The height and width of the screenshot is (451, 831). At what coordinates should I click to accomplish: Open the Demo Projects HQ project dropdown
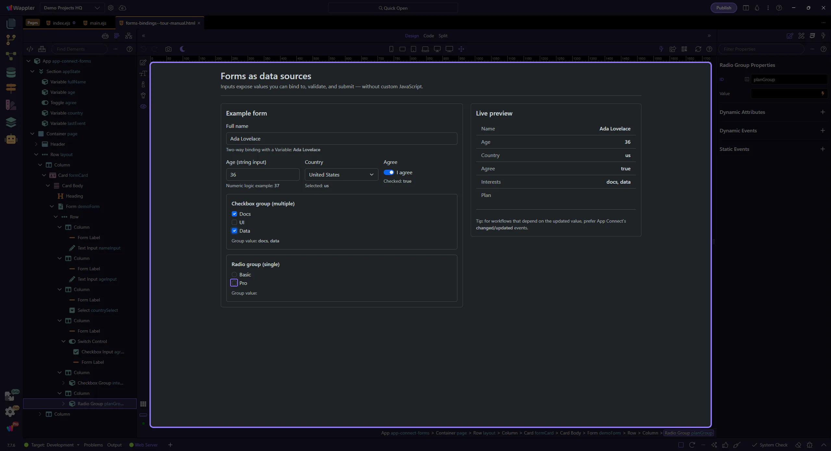point(72,8)
